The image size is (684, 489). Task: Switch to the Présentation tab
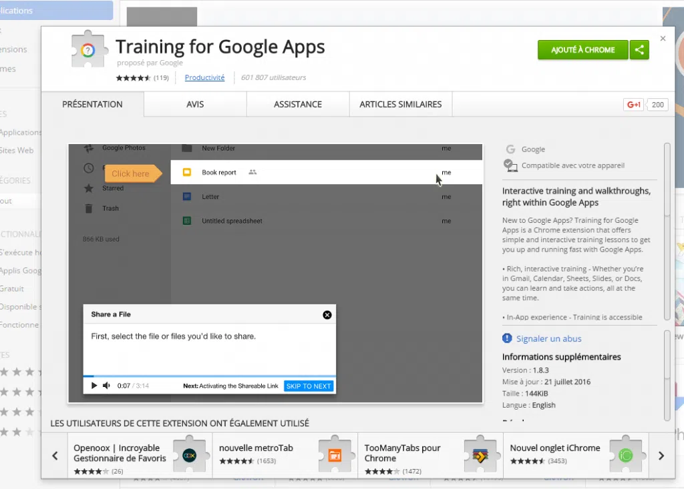(x=92, y=104)
